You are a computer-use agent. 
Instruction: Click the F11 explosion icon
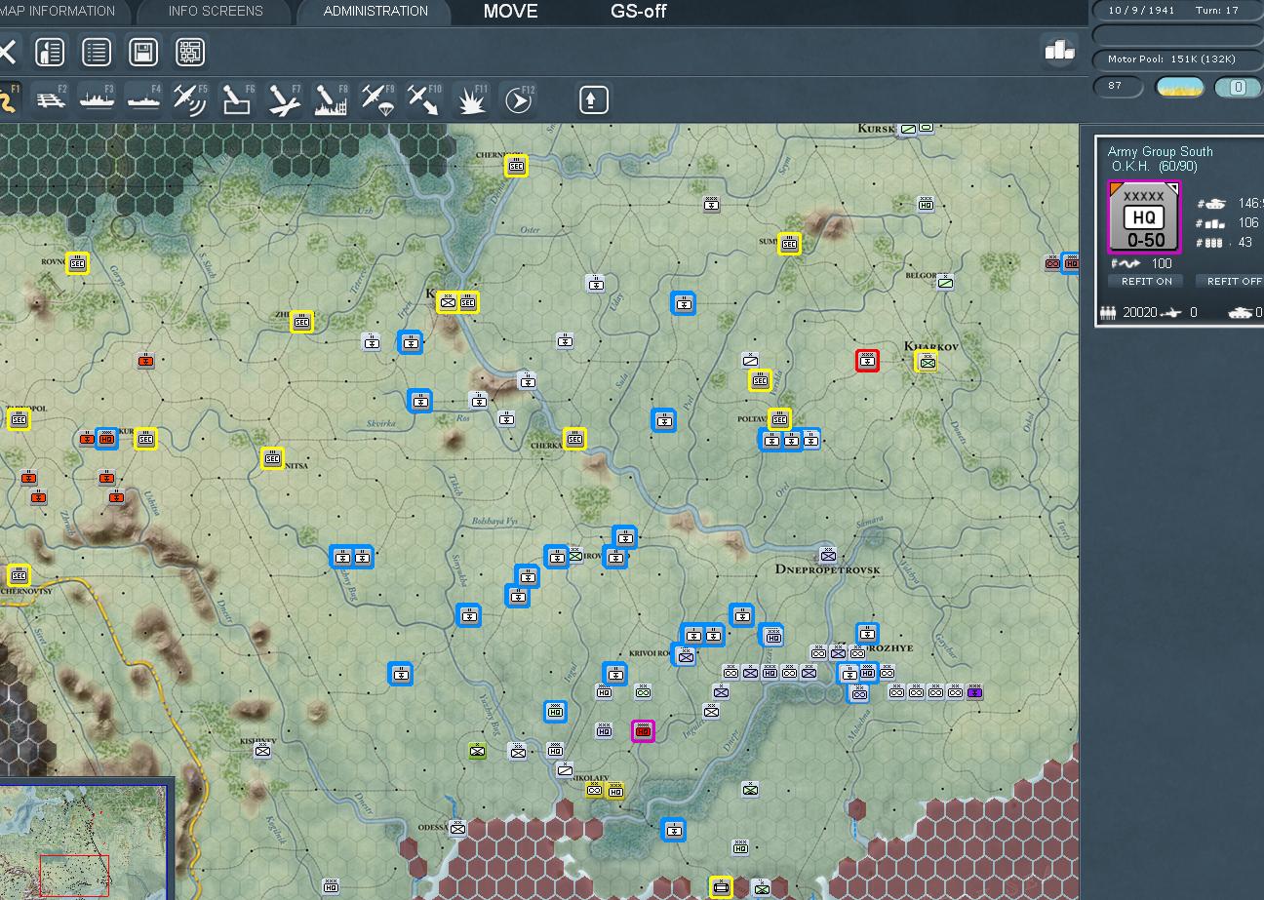coord(472,99)
